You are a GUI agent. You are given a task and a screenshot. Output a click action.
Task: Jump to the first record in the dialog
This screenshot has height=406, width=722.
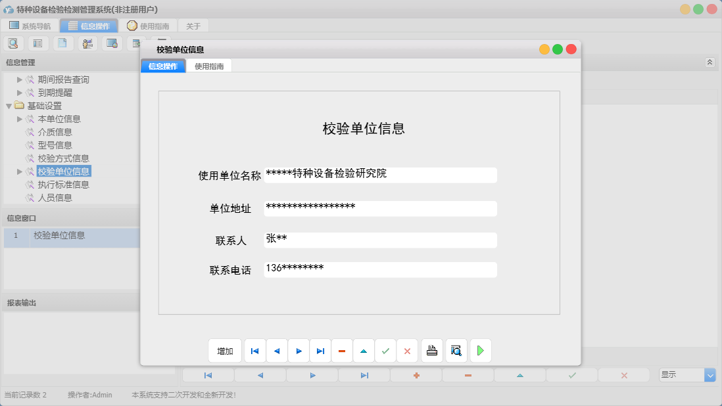pos(254,350)
